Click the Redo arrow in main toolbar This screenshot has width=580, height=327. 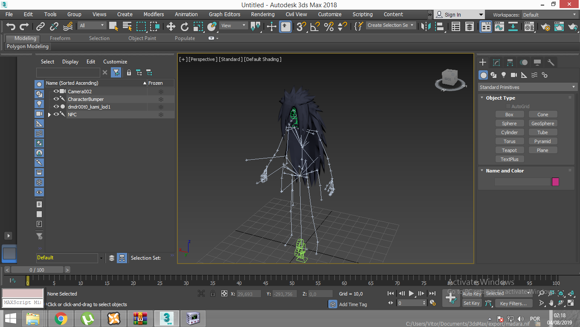click(x=24, y=27)
